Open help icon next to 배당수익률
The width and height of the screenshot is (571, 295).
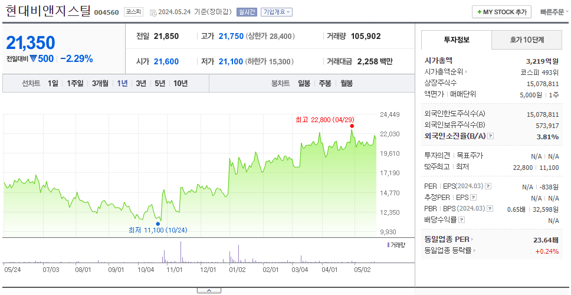(x=462, y=220)
